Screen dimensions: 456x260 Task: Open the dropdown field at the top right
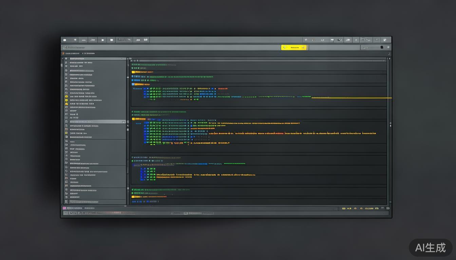[373, 47]
